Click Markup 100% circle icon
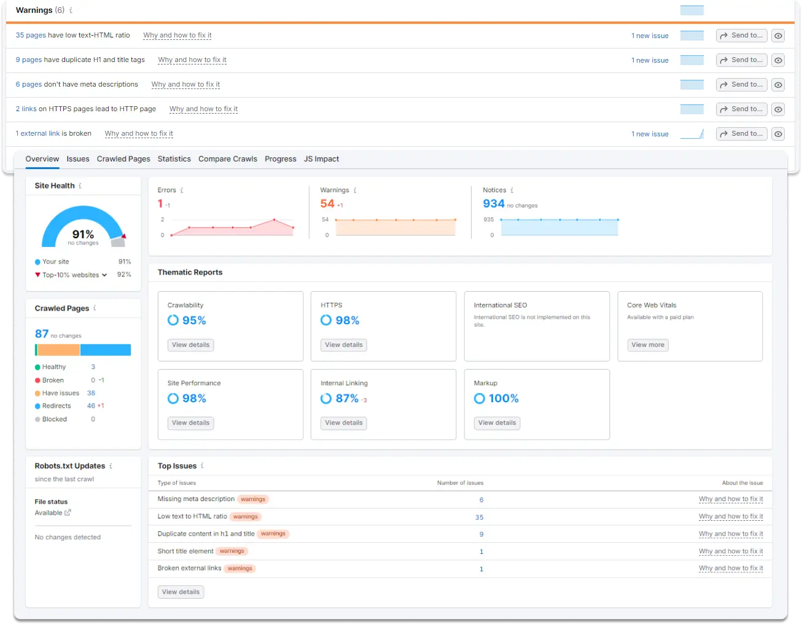 tap(480, 398)
